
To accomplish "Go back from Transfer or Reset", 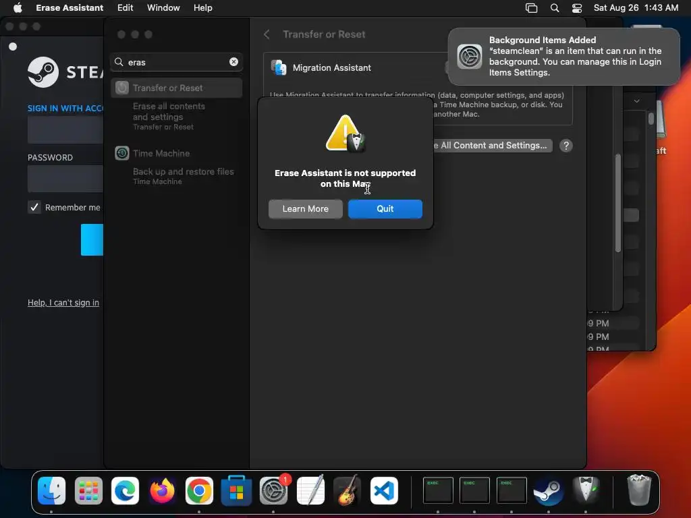I will (267, 34).
